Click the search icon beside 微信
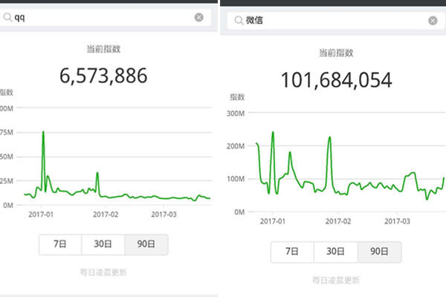Screen dimensions: 446x297 [239, 20]
